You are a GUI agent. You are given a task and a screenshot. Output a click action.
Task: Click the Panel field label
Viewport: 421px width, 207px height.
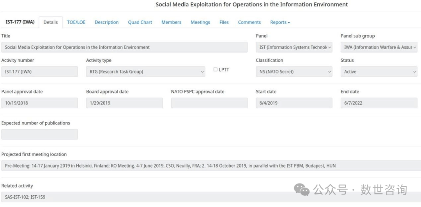pyautogui.click(x=262, y=36)
